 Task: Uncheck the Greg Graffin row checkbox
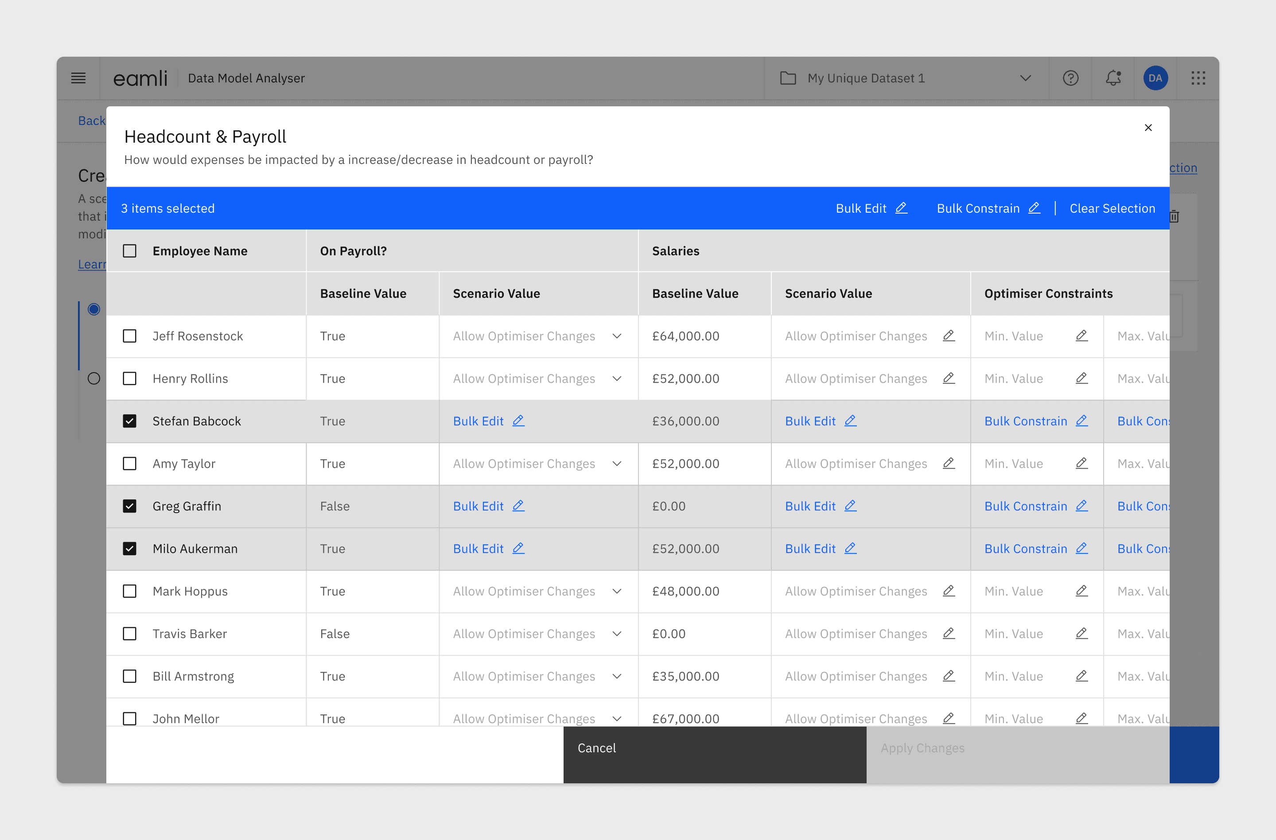130,506
